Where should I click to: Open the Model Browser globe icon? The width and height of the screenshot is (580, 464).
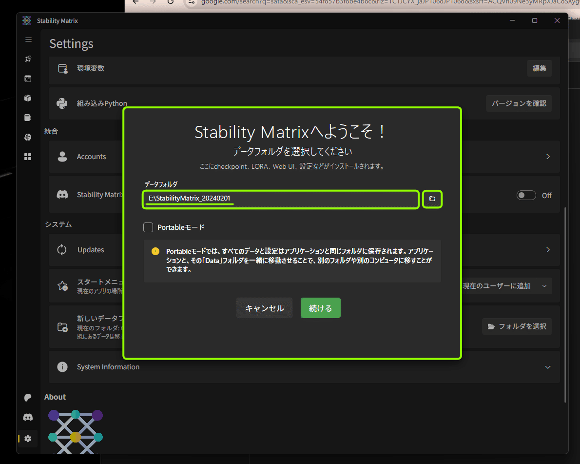[28, 137]
